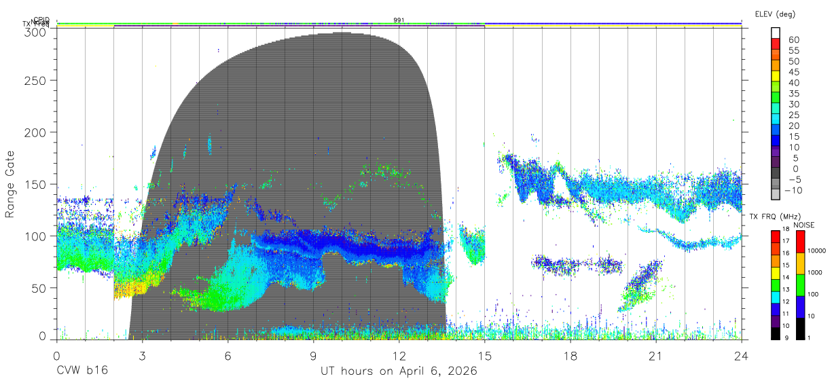Click the white above-60 degree elevation swatch
This screenshot has width=834, height=385.
776,33
